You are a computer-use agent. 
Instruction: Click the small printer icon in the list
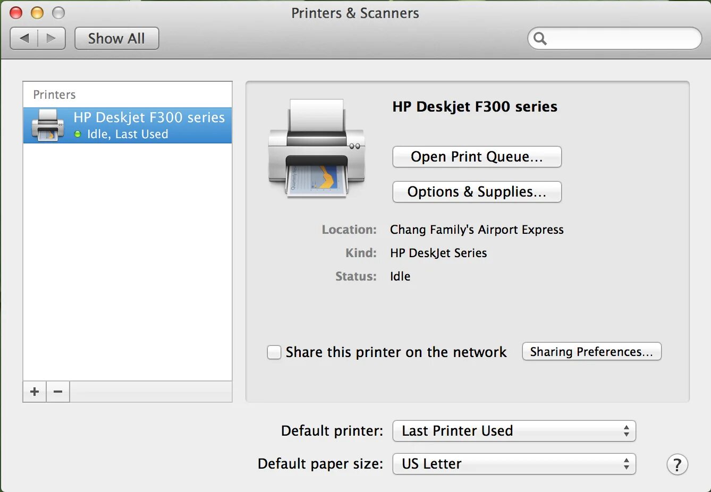pyautogui.click(x=48, y=125)
